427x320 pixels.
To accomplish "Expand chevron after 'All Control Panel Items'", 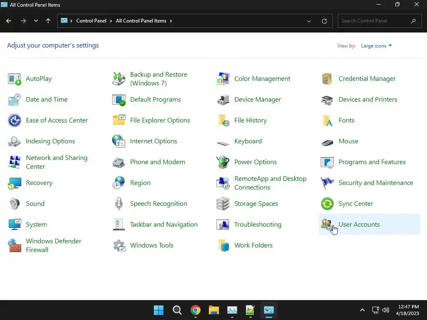I will pyautogui.click(x=171, y=21).
